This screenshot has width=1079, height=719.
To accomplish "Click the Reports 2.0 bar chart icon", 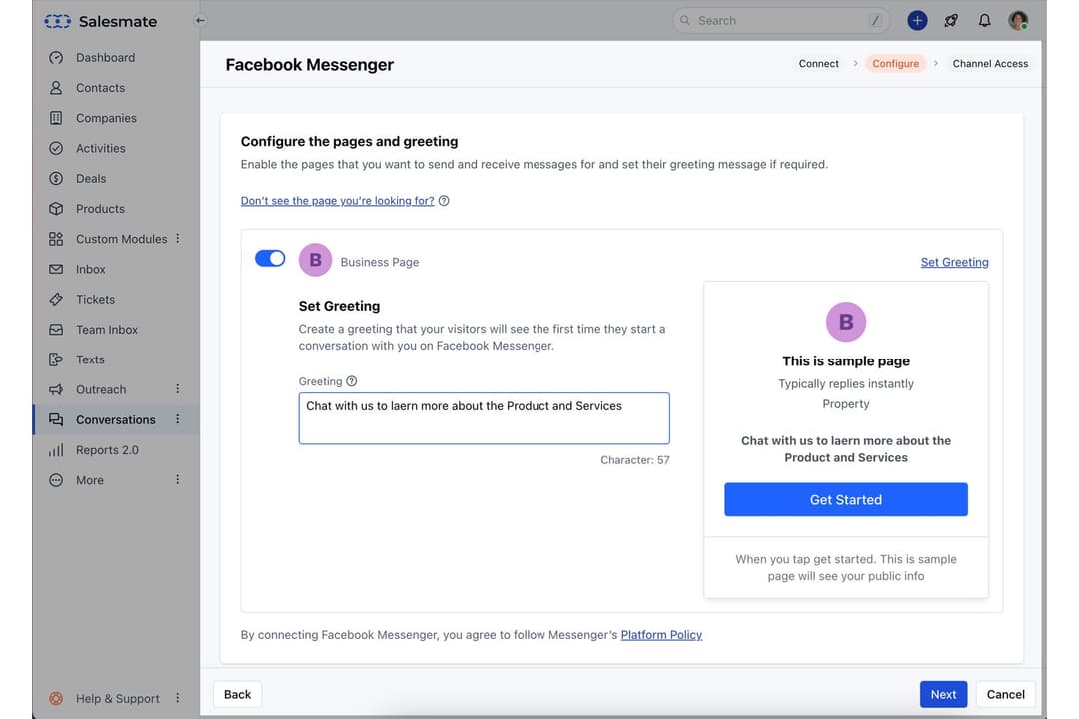I will [x=56, y=450].
